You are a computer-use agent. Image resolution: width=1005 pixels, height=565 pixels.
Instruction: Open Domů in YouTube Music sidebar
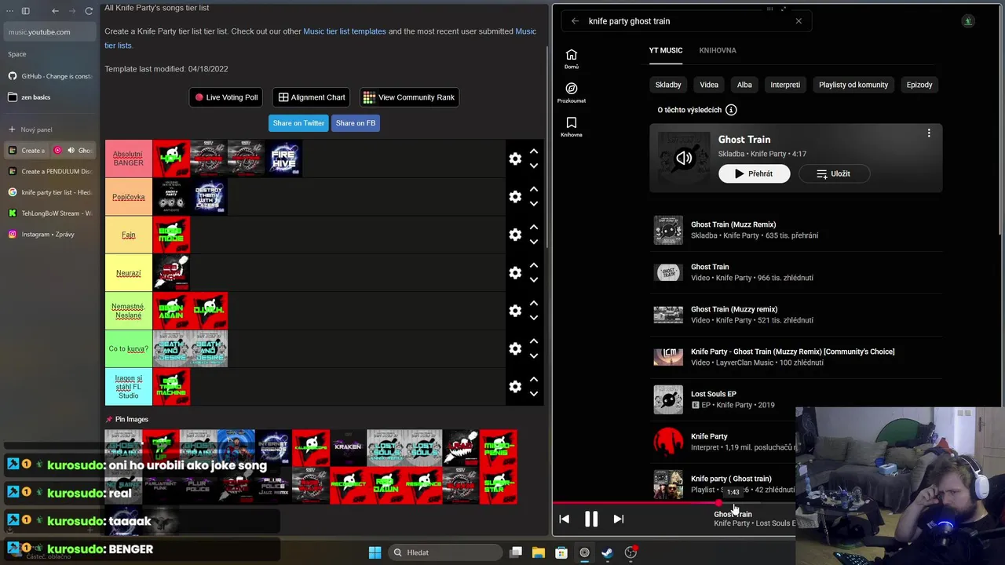pyautogui.click(x=572, y=59)
